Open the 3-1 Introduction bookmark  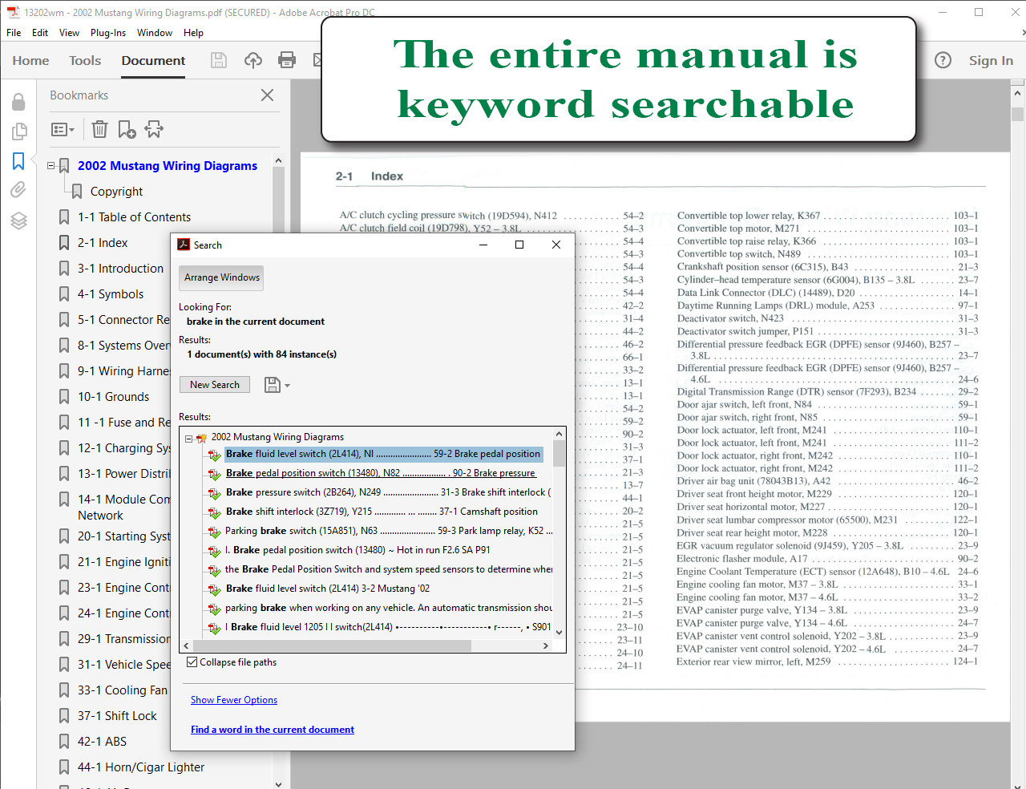(120, 269)
